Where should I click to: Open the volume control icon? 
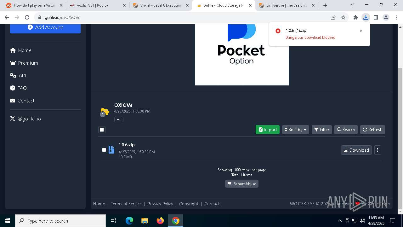(362, 221)
